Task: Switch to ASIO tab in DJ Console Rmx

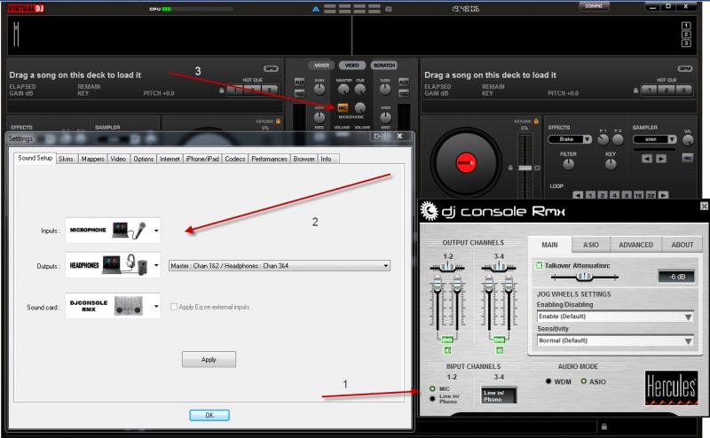Action: pos(590,245)
